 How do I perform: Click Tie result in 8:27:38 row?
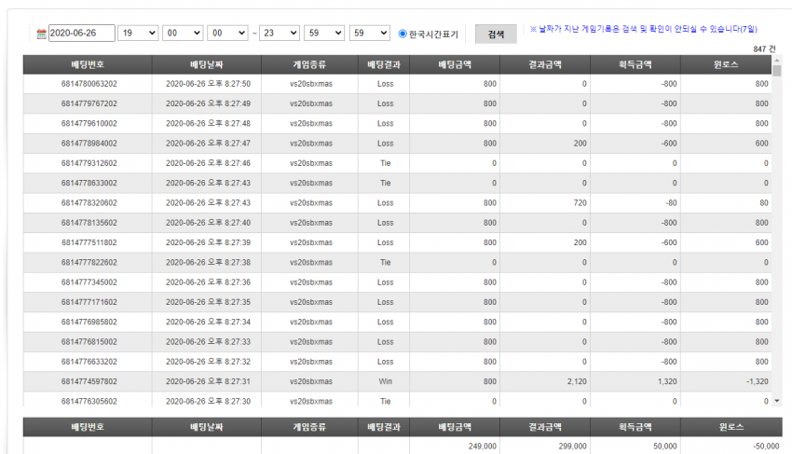click(386, 262)
